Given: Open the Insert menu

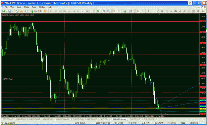Looking at the screenshot, I should [19, 7].
